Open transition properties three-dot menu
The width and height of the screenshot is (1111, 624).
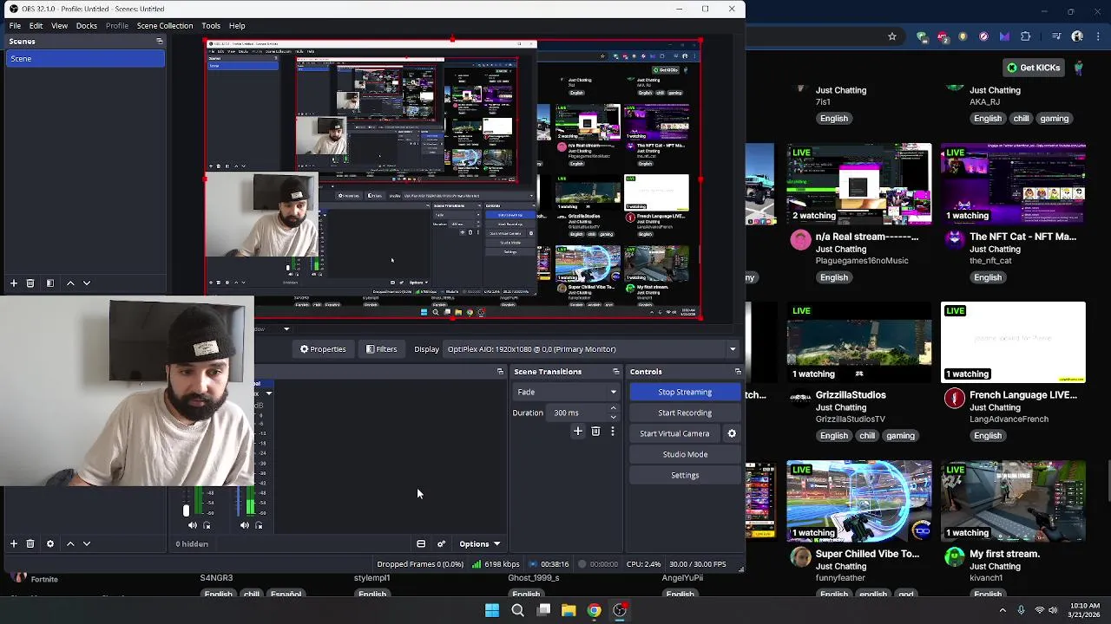613,431
